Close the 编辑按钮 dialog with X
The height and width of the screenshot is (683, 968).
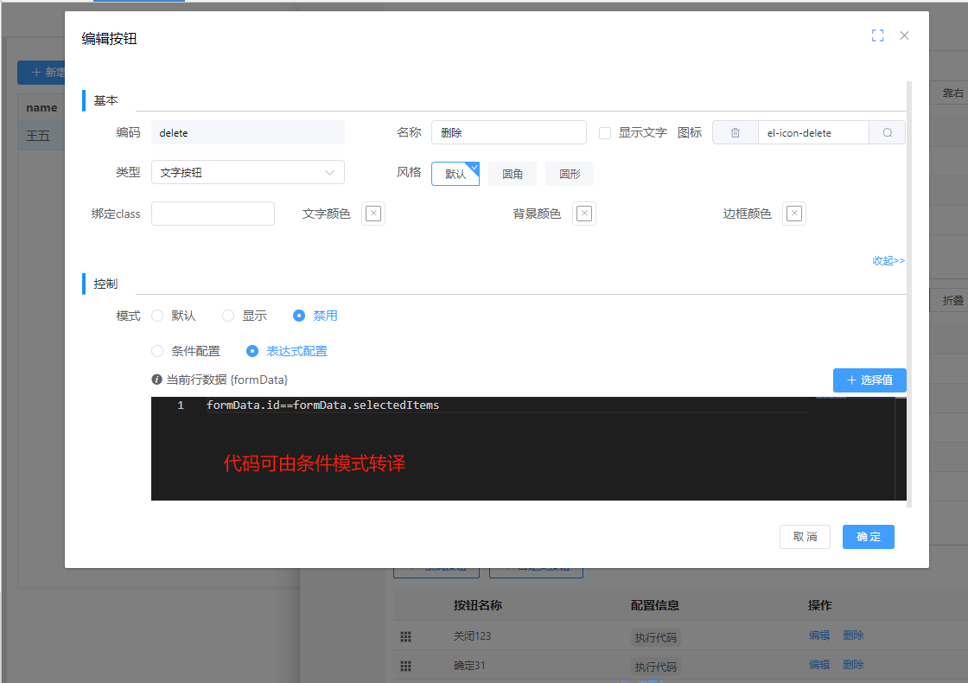pyautogui.click(x=904, y=35)
